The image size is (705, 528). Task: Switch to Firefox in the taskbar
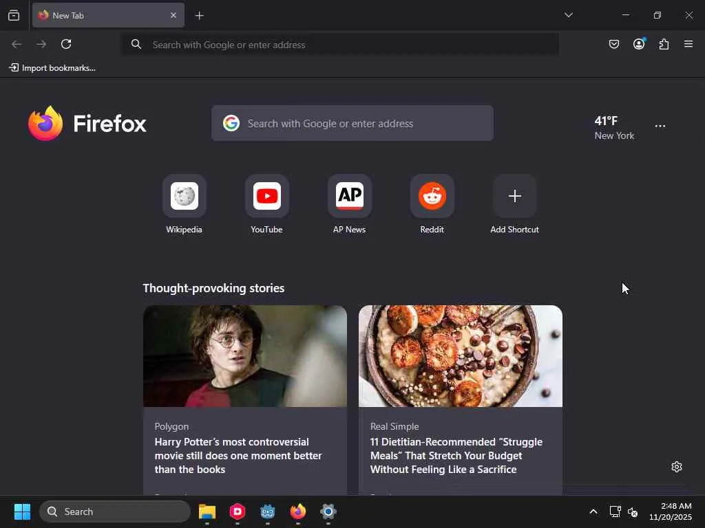(297, 511)
